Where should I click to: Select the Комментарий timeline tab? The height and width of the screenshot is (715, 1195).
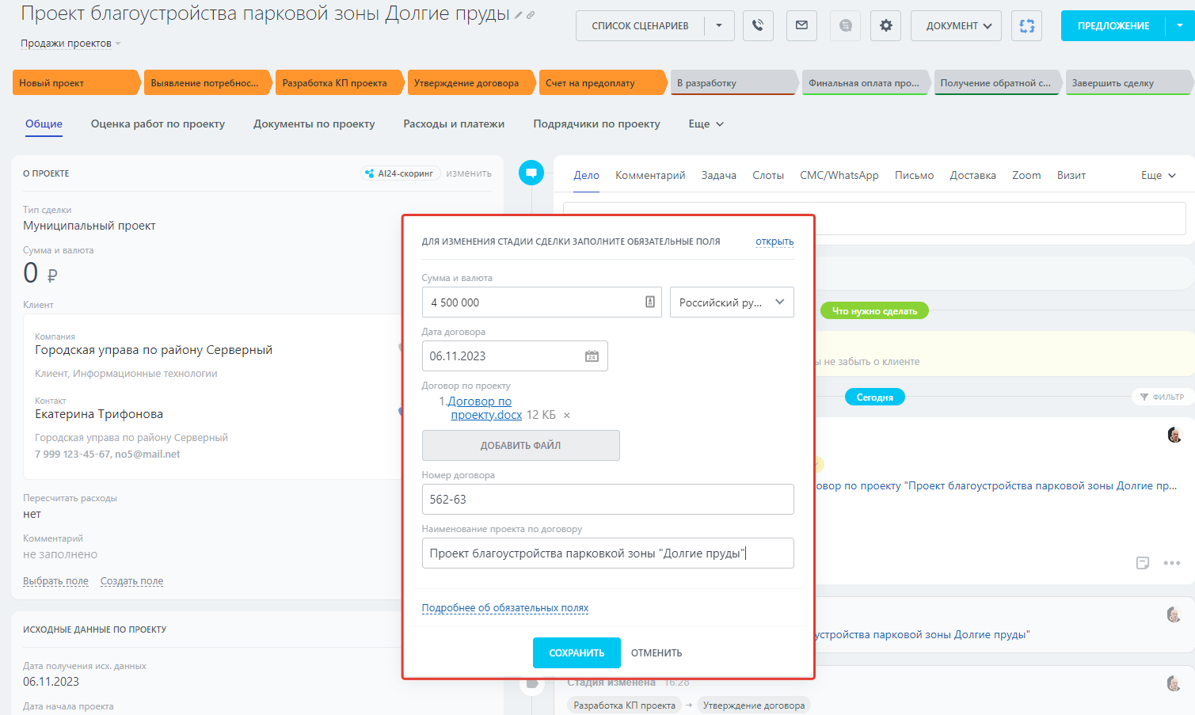(650, 175)
